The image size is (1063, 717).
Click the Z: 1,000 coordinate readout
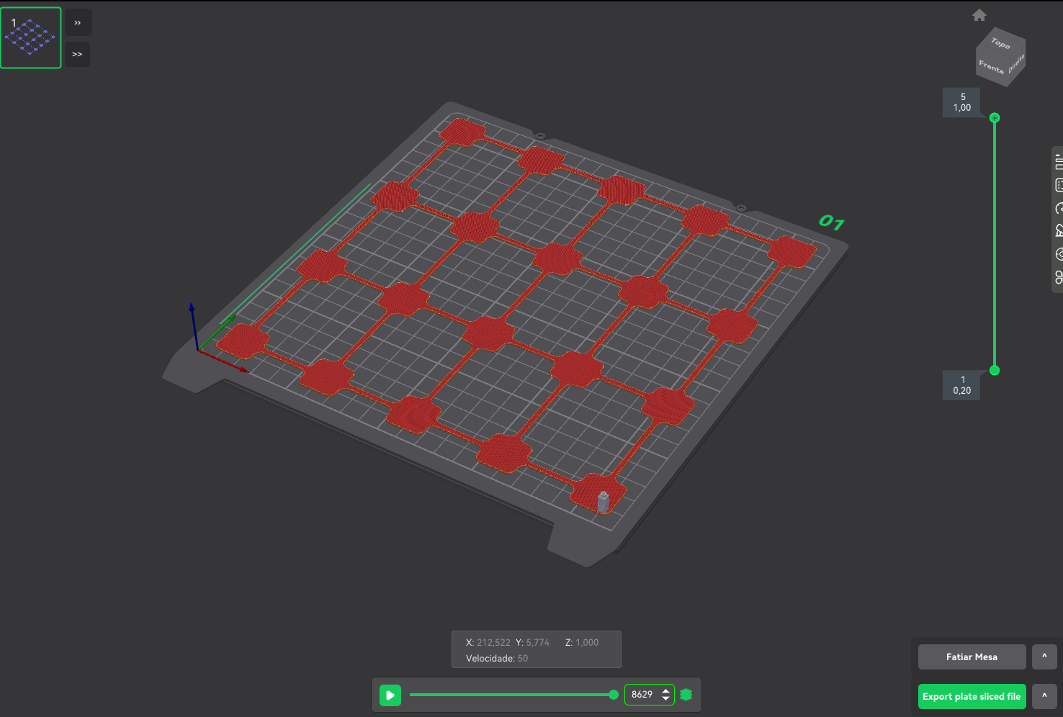(x=582, y=642)
